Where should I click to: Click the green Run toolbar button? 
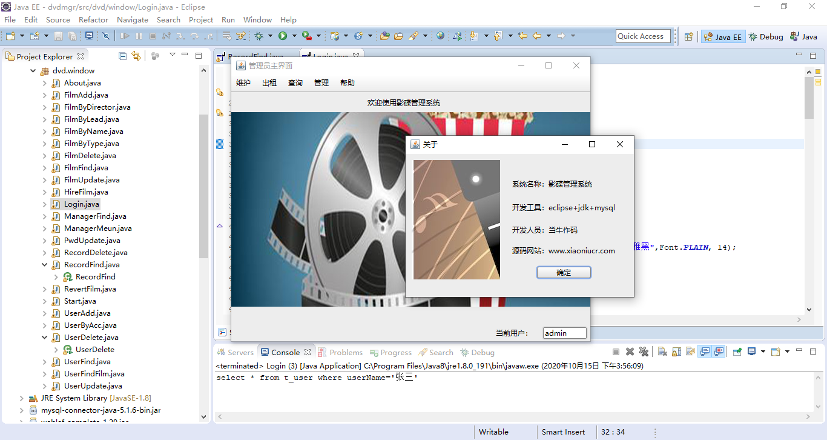(x=283, y=36)
